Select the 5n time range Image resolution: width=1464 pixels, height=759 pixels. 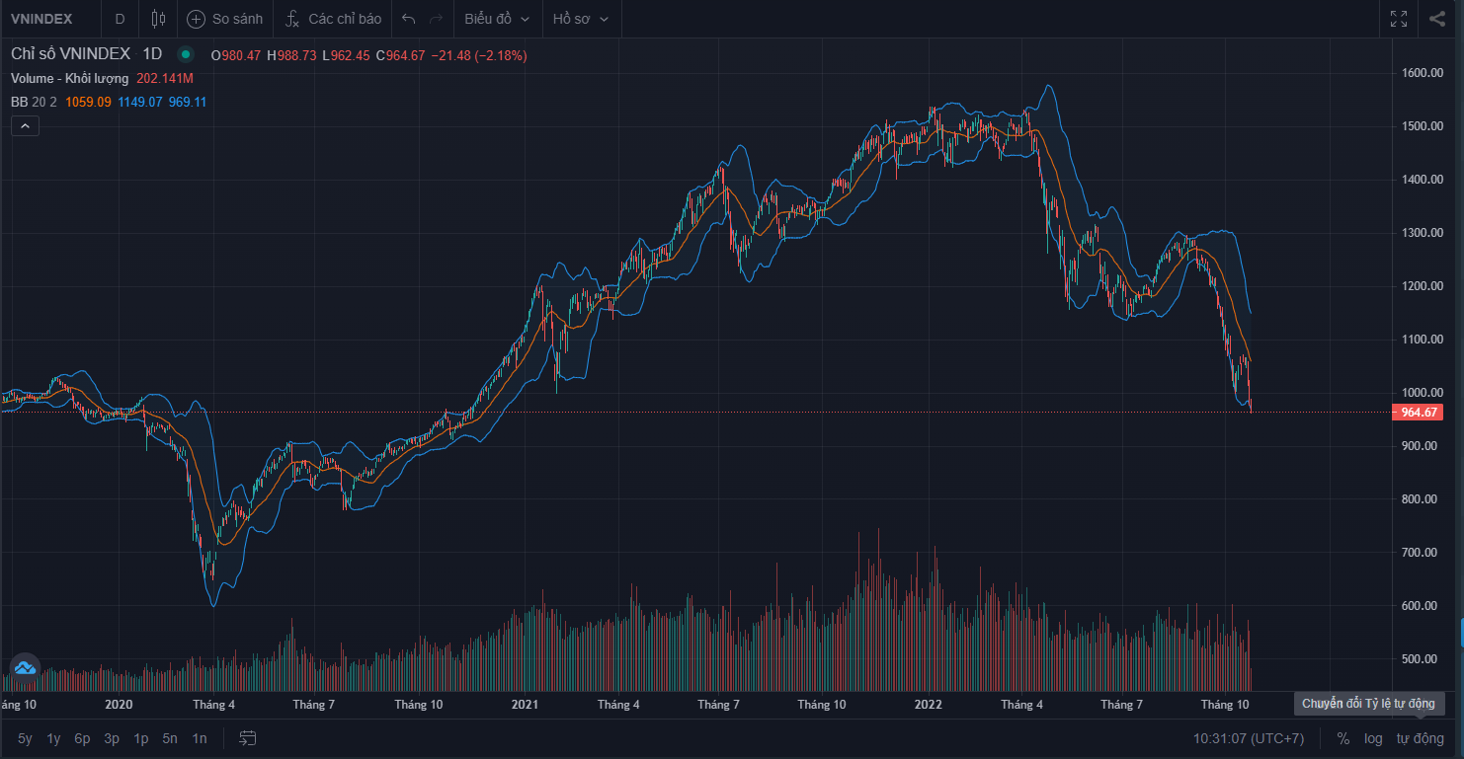171,738
